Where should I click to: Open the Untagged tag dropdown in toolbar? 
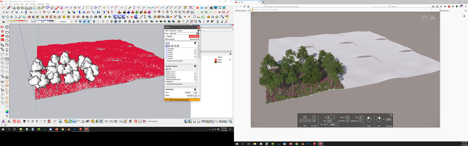tap(64, 21)
